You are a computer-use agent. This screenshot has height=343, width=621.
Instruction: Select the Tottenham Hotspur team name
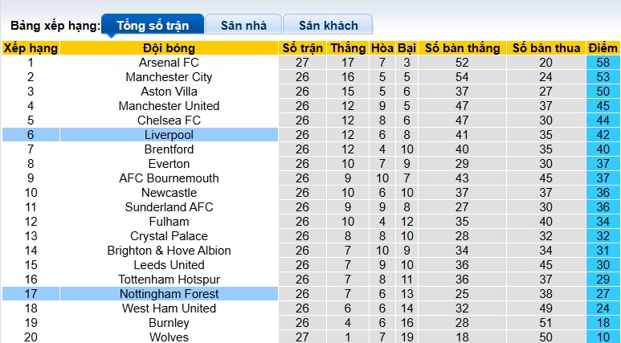point(169,280)
